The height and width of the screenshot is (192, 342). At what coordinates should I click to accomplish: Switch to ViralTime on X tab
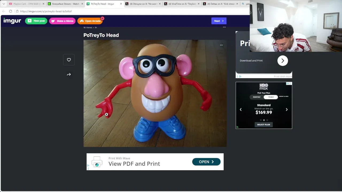[x=182, y=4]
